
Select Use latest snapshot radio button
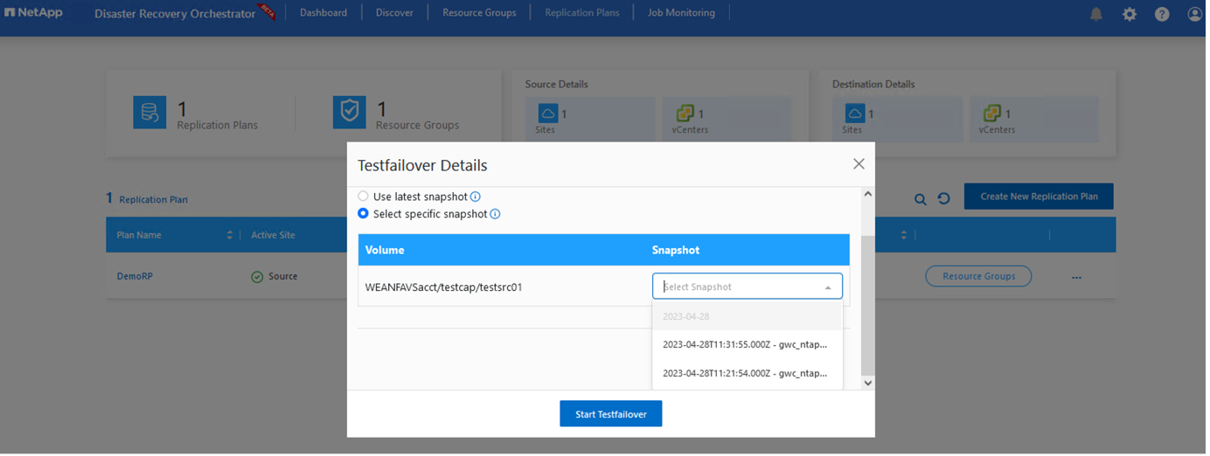pos(365,197)
